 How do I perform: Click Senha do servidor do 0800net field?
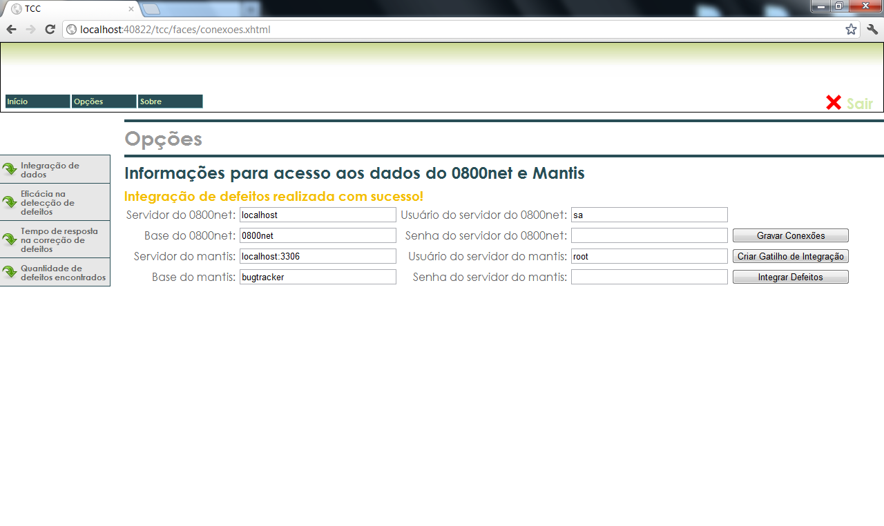pos(649,235)
